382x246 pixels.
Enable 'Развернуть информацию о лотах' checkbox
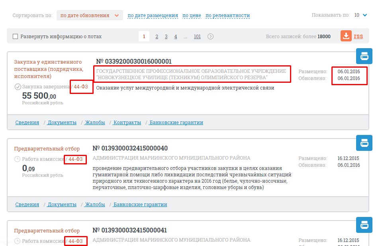(16, 37)
